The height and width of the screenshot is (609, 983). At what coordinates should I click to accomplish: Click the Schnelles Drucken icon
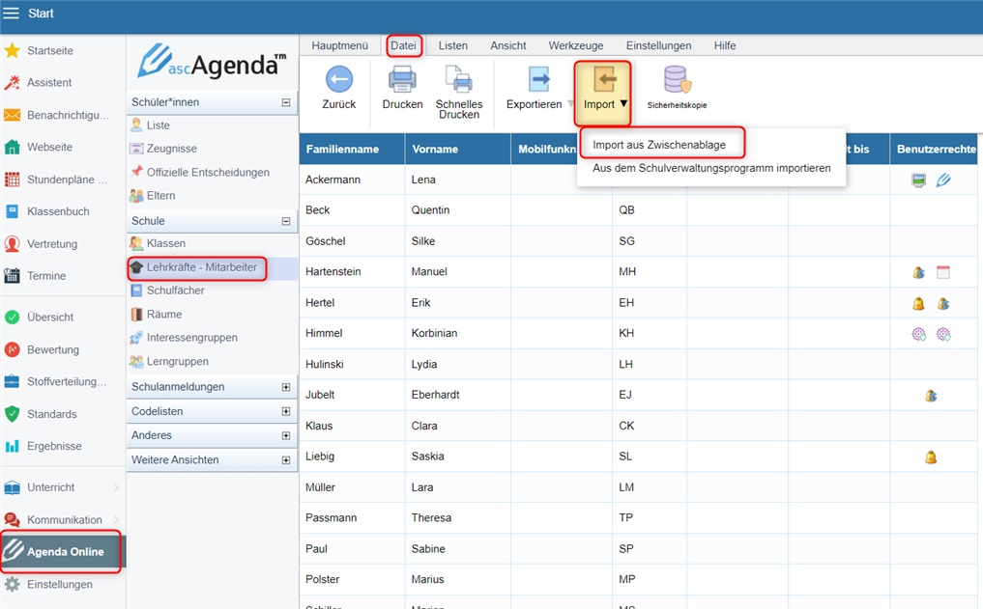(458, 81)
